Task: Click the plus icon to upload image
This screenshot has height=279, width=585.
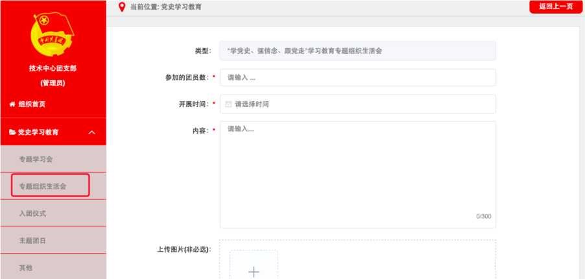Action: click(254, 271)
